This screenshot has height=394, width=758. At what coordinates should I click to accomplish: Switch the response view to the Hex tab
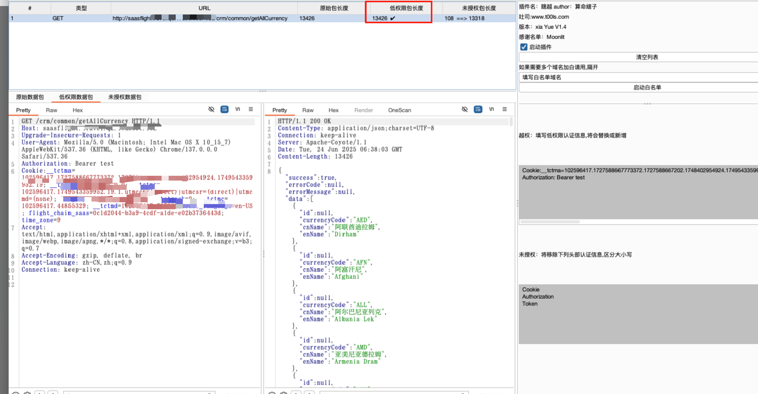[333, 110]
